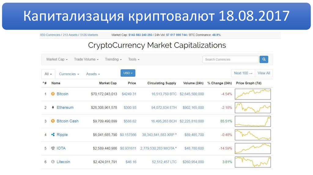The width and height of the screenshot is (313, 175).
Task: Click the IOTA logo icon
Action: pyautogui.click(x=53, y=148)
